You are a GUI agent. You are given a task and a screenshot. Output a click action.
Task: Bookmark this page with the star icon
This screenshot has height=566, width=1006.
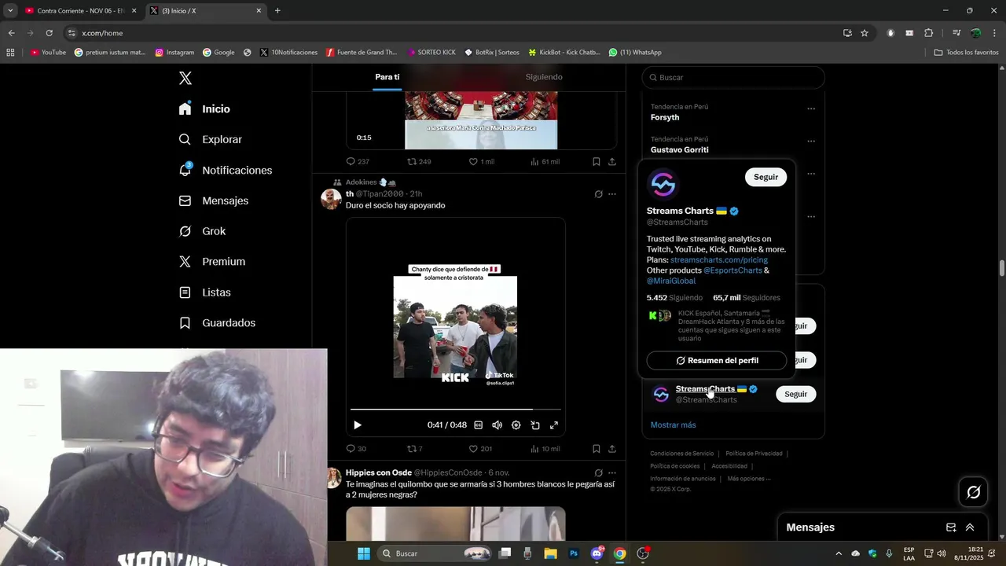click(x=865, y=33)
